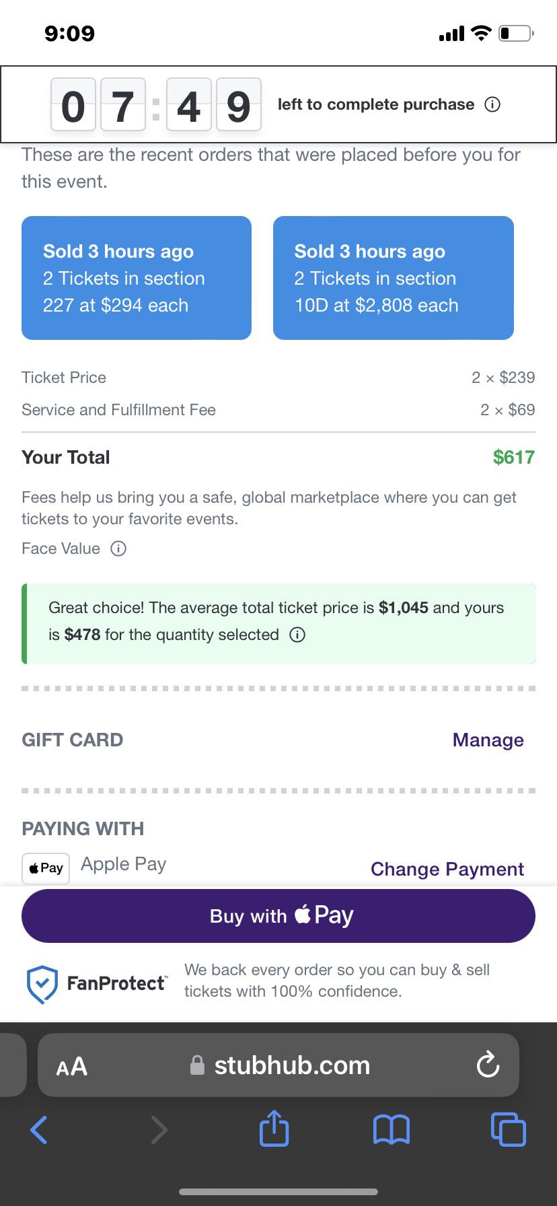Tap the Face Value label
The height and width of the screenshot is (1206, 557).
61,548
